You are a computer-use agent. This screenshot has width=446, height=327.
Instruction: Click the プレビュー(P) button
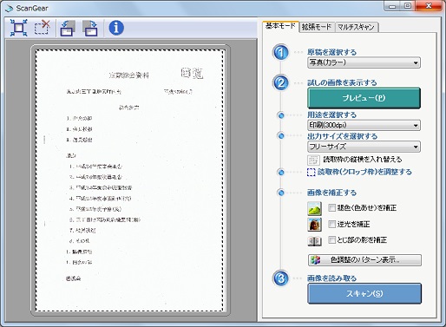point(364,98)
